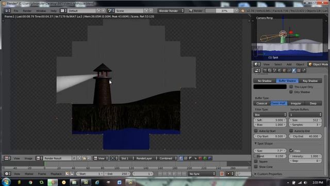Select the Lamp data properties tab

(294, 71)
